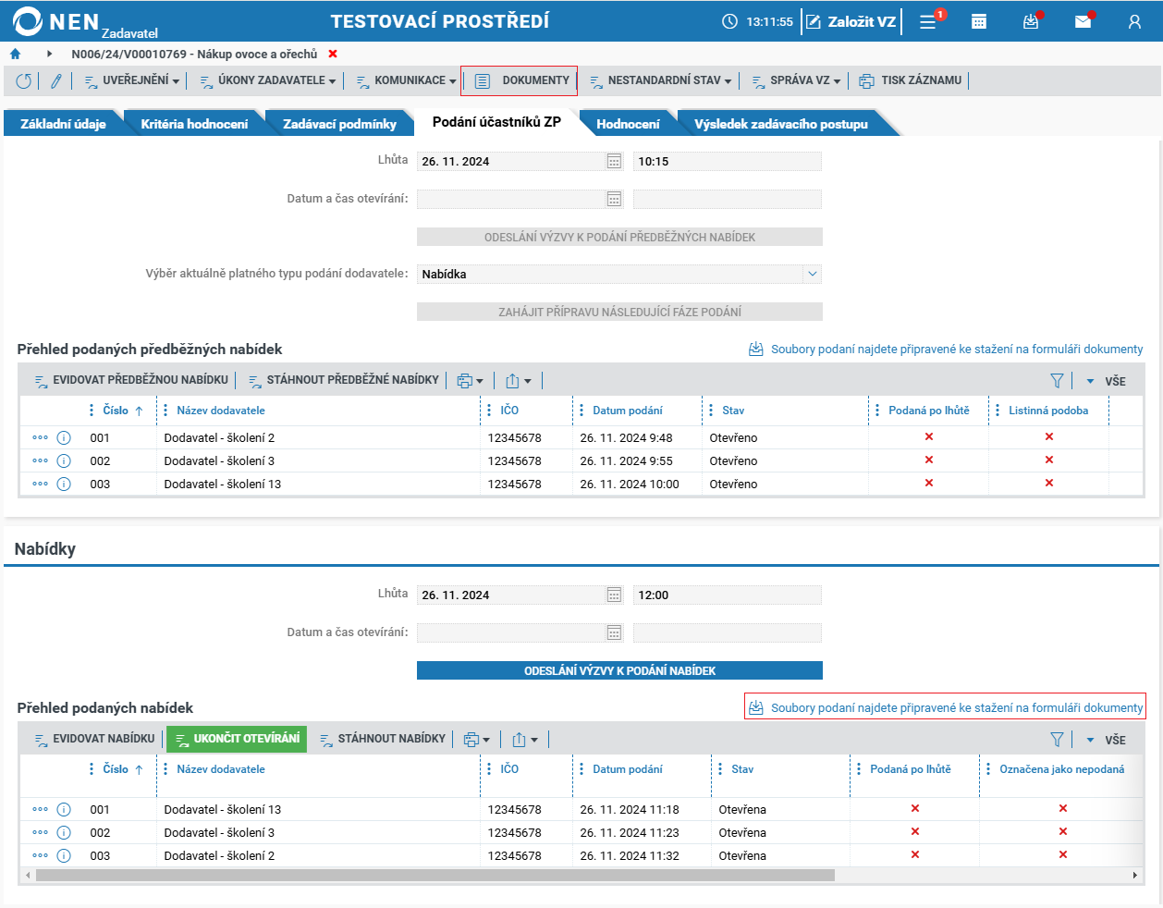
Task: Click ODESLÁNÍ VÝZVY K PODÁNÍ NABÍDEK button
Action: coord(619,671)
